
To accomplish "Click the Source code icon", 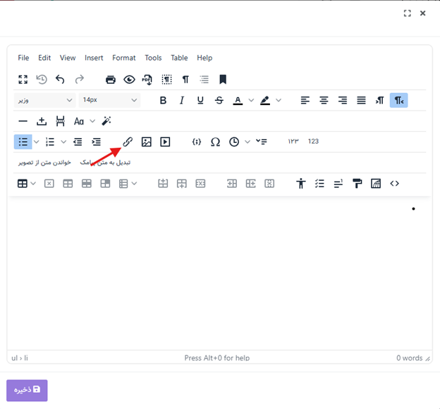I will 394,184.
